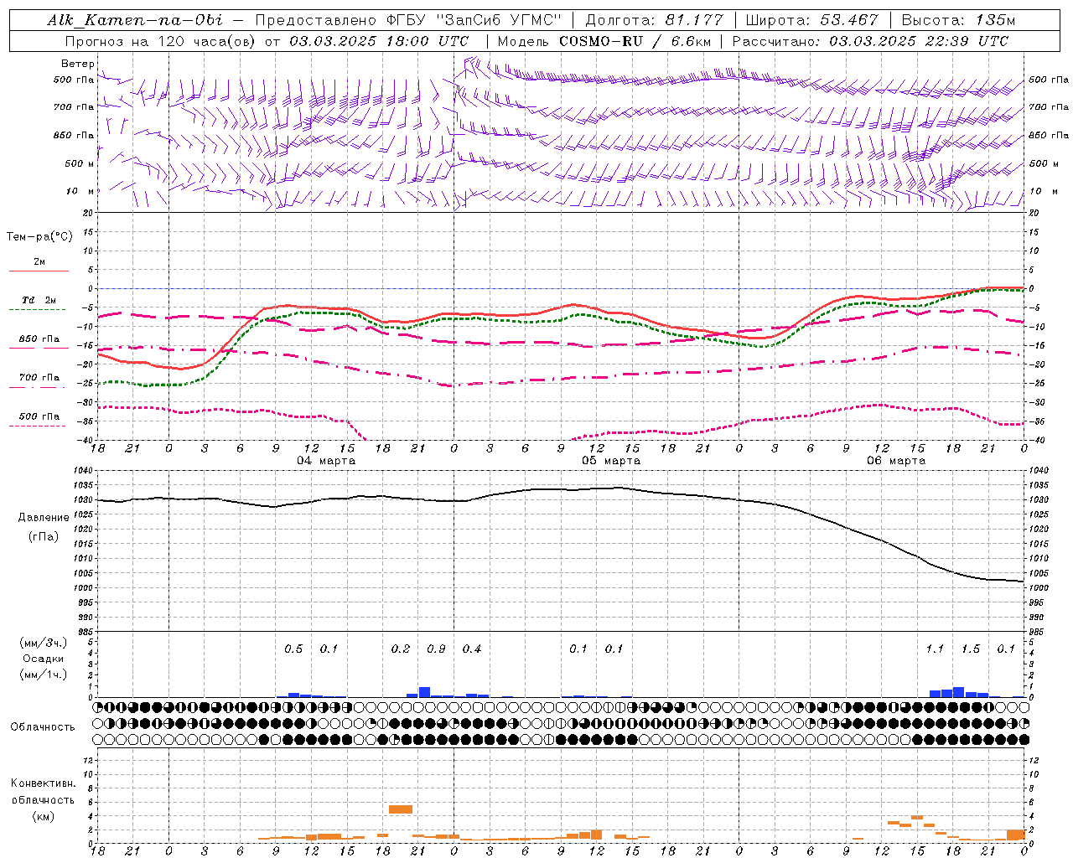Click the Высота: 135м header value

[x=958, y=20]
